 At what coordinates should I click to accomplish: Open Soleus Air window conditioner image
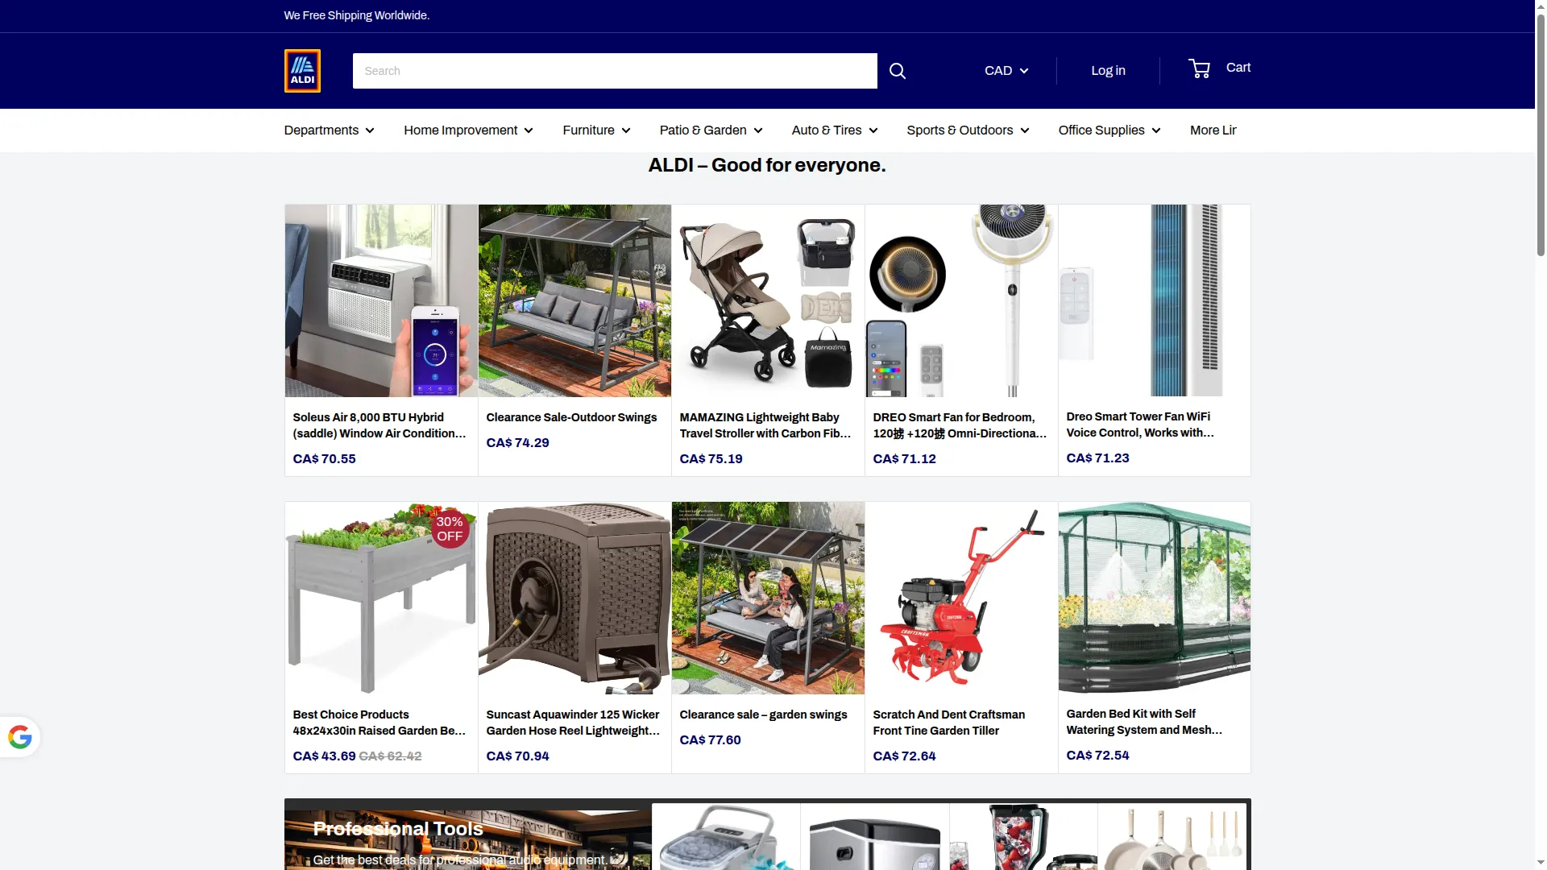(x=381, y=300)
